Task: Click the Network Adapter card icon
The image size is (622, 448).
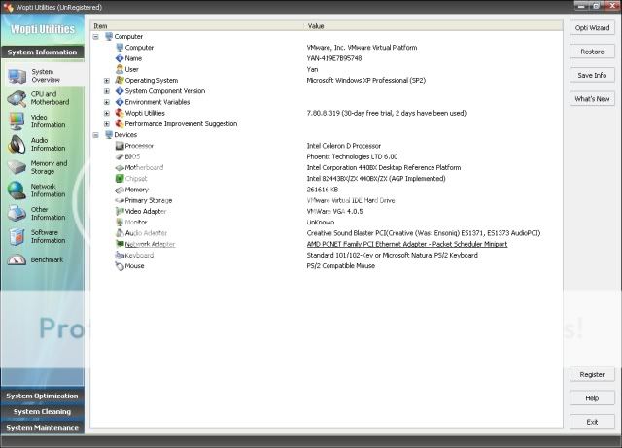Action: coord(120,244)
